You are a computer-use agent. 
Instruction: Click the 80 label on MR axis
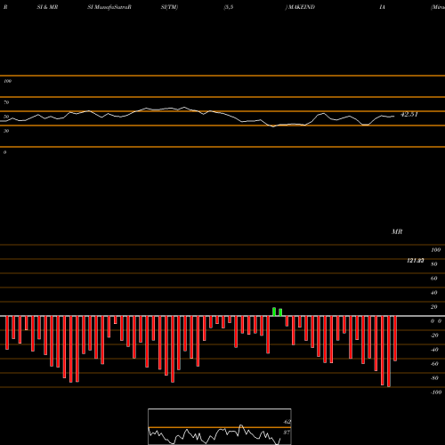[434, 264]
